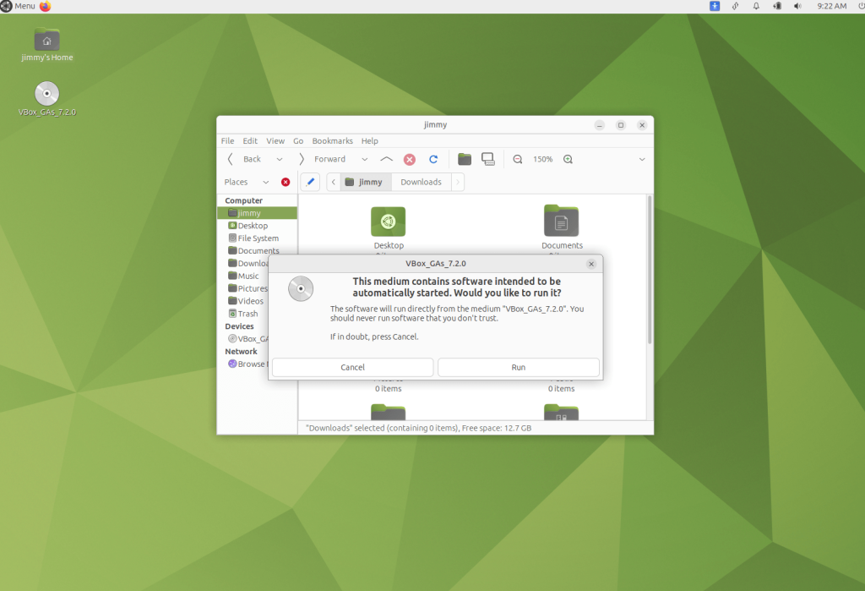The width and height of the screenshot is (865, 591).
Task: Launch Firefox from the top panel
Action: pyautogui.click(x=46, y=6)
